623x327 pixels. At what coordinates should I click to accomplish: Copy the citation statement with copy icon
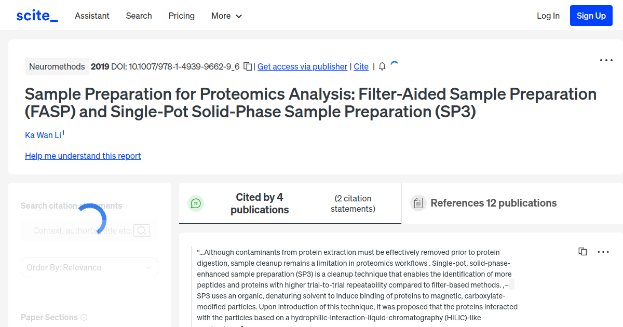tap(583, 251)
